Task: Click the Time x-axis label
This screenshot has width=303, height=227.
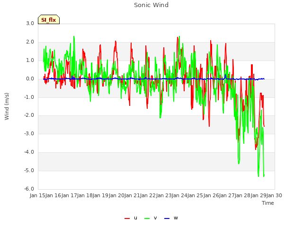Action: (268, 203)
